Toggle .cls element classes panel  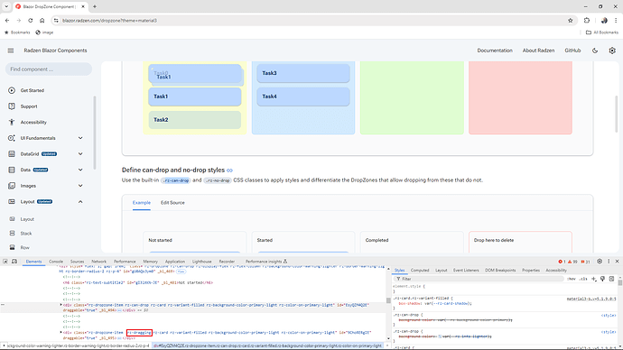(583, 279)
